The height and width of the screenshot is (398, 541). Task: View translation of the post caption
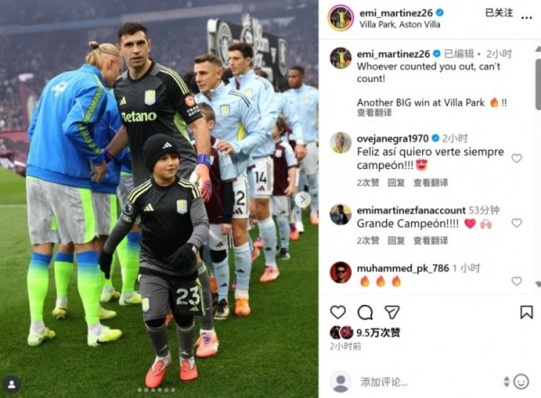[x=374, y=113]
